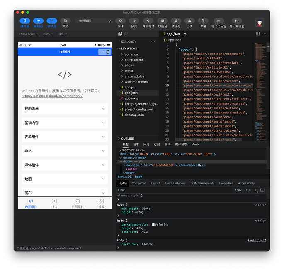The width and height of the screenshot is (284, 270).
Task: Switch to the 网络 network tab
Action: [x=146, y=145]
